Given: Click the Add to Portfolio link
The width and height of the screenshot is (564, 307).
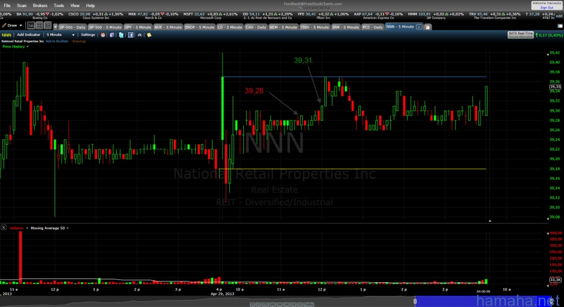Looking at the screenshot, I should coord(57,41).
